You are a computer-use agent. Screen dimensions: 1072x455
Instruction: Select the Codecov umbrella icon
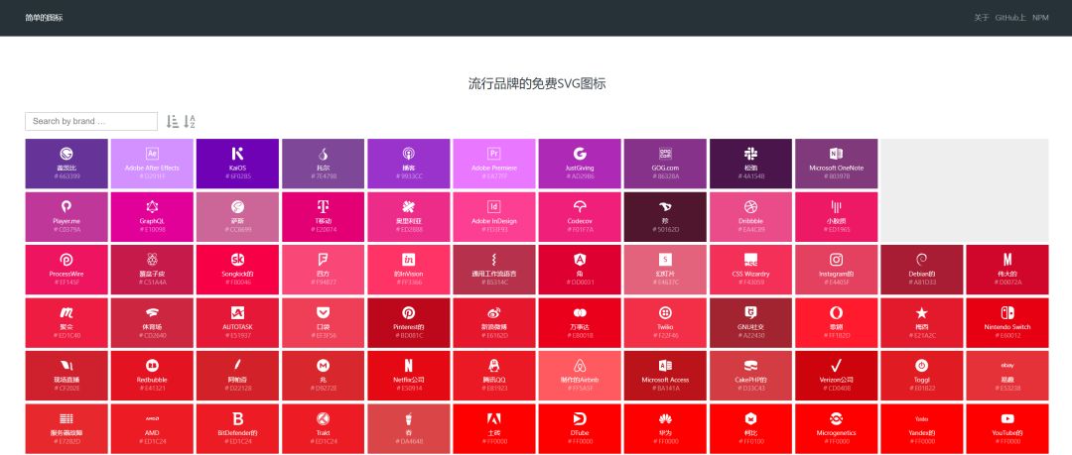tap(580, 216)
